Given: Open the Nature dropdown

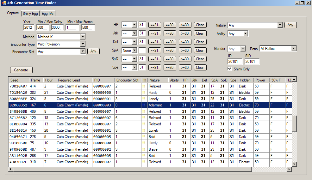Looking at the screenshot, I should [280, 25].
